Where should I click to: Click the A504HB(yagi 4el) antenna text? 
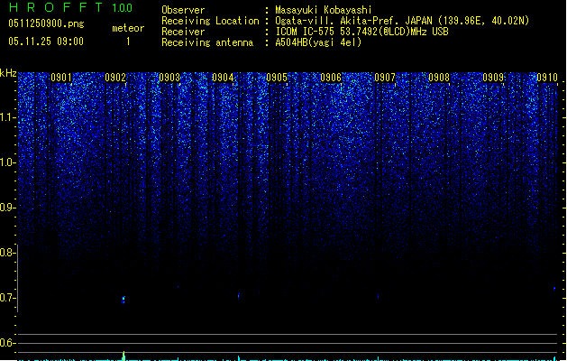(x=318, y=42)
